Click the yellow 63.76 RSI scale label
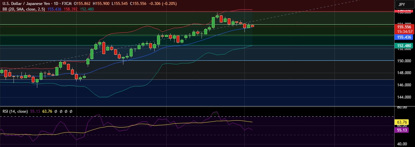 coord(403,122)
